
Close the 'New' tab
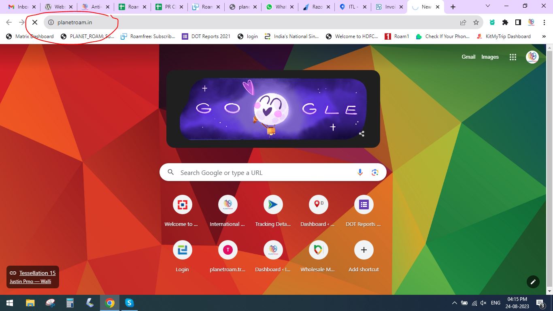coord(438,7)
